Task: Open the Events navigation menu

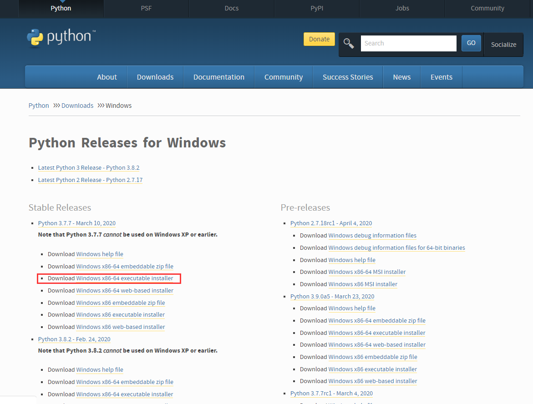Action: (x=442, y=77)
